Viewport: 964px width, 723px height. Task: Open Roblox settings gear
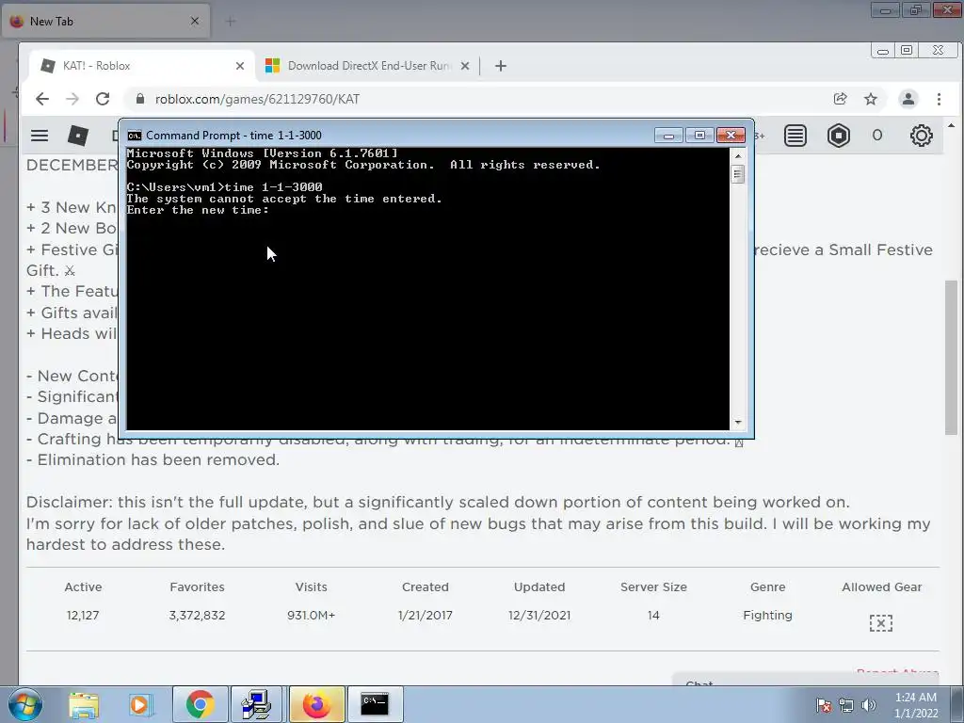921,136
